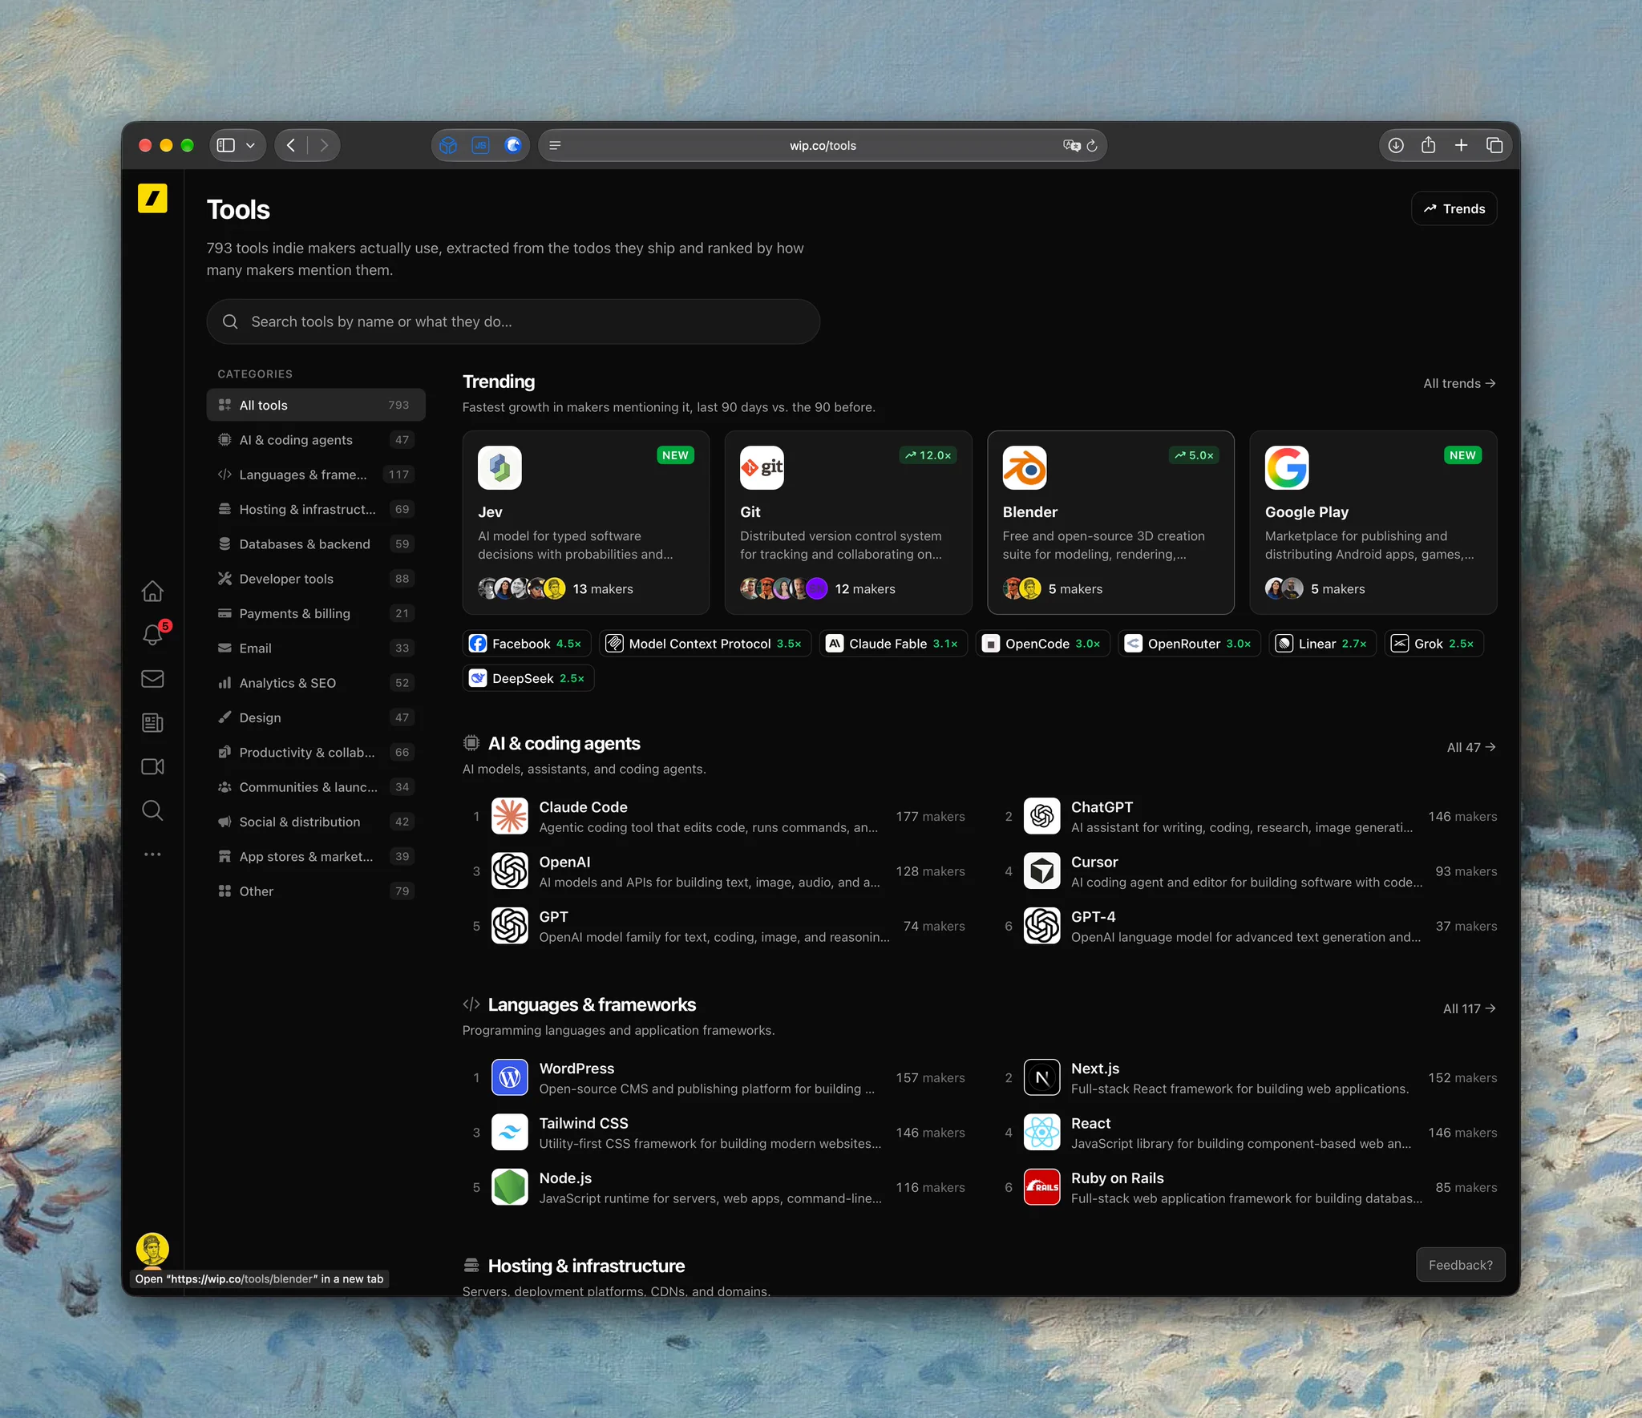Screen dimensions: 1642x1418
Task: Open notifications bell with 5 badge
Action: point(152,635)
